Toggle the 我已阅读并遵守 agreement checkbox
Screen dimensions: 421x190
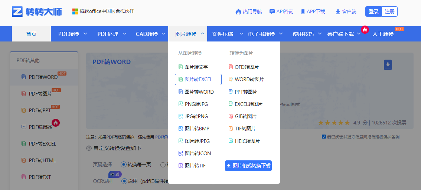tap(324, 137)
